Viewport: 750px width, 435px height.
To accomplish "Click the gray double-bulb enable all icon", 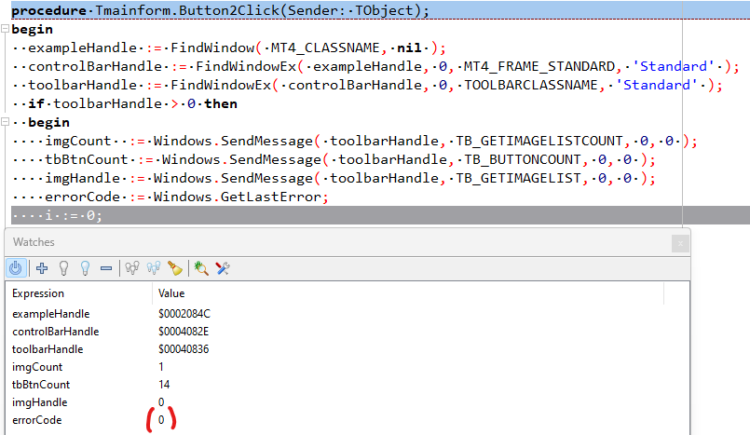I will [132, 268].
